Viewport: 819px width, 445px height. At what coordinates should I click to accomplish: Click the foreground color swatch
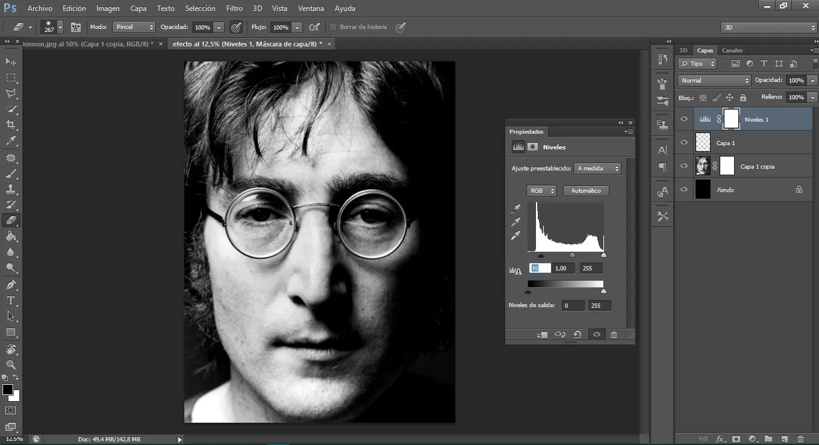pyautogui.click(x=8, y=390)
